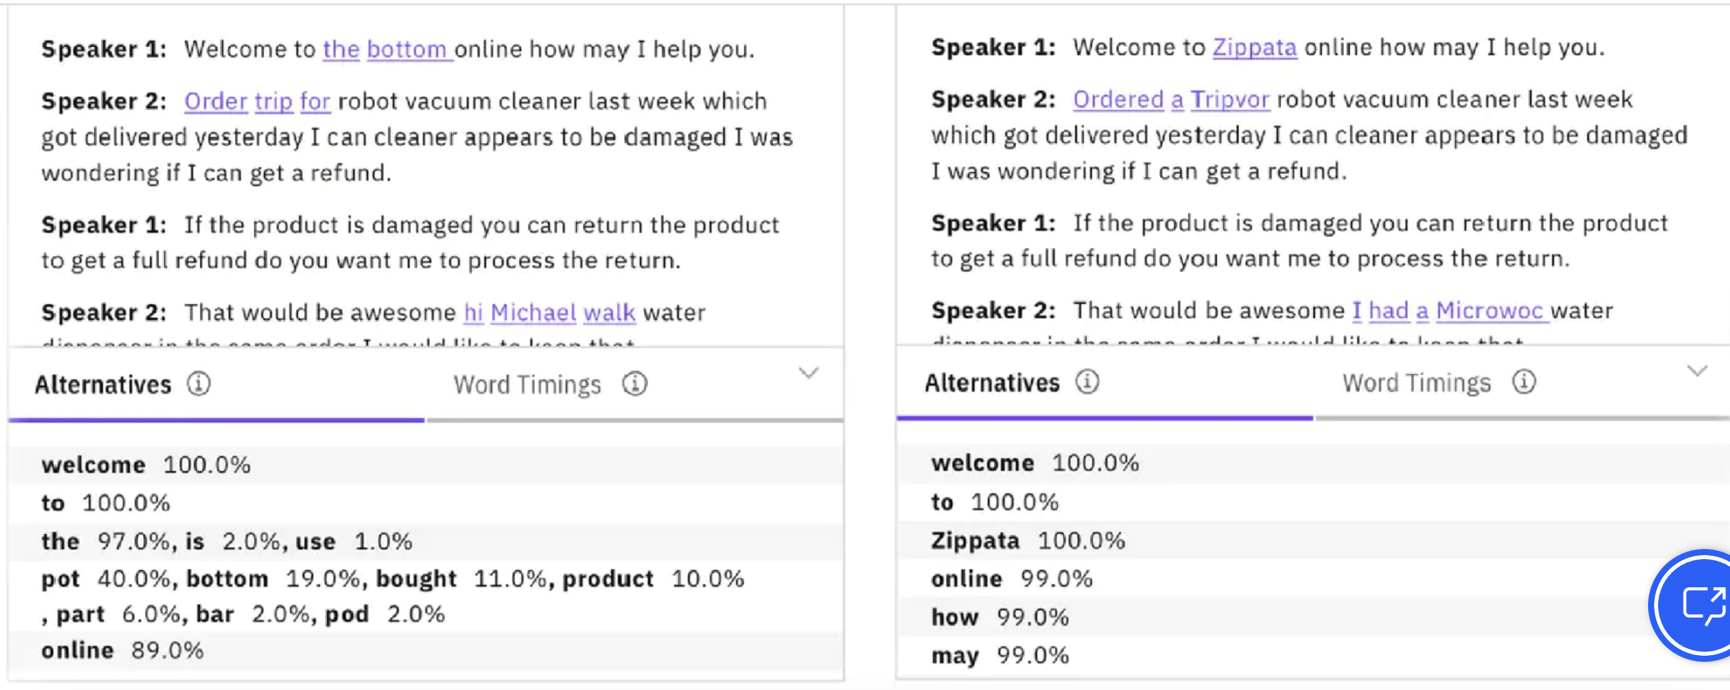Collapse right panel with chevron arrow
Viewport: 1730px width, 690px height.
point(1697,371)
